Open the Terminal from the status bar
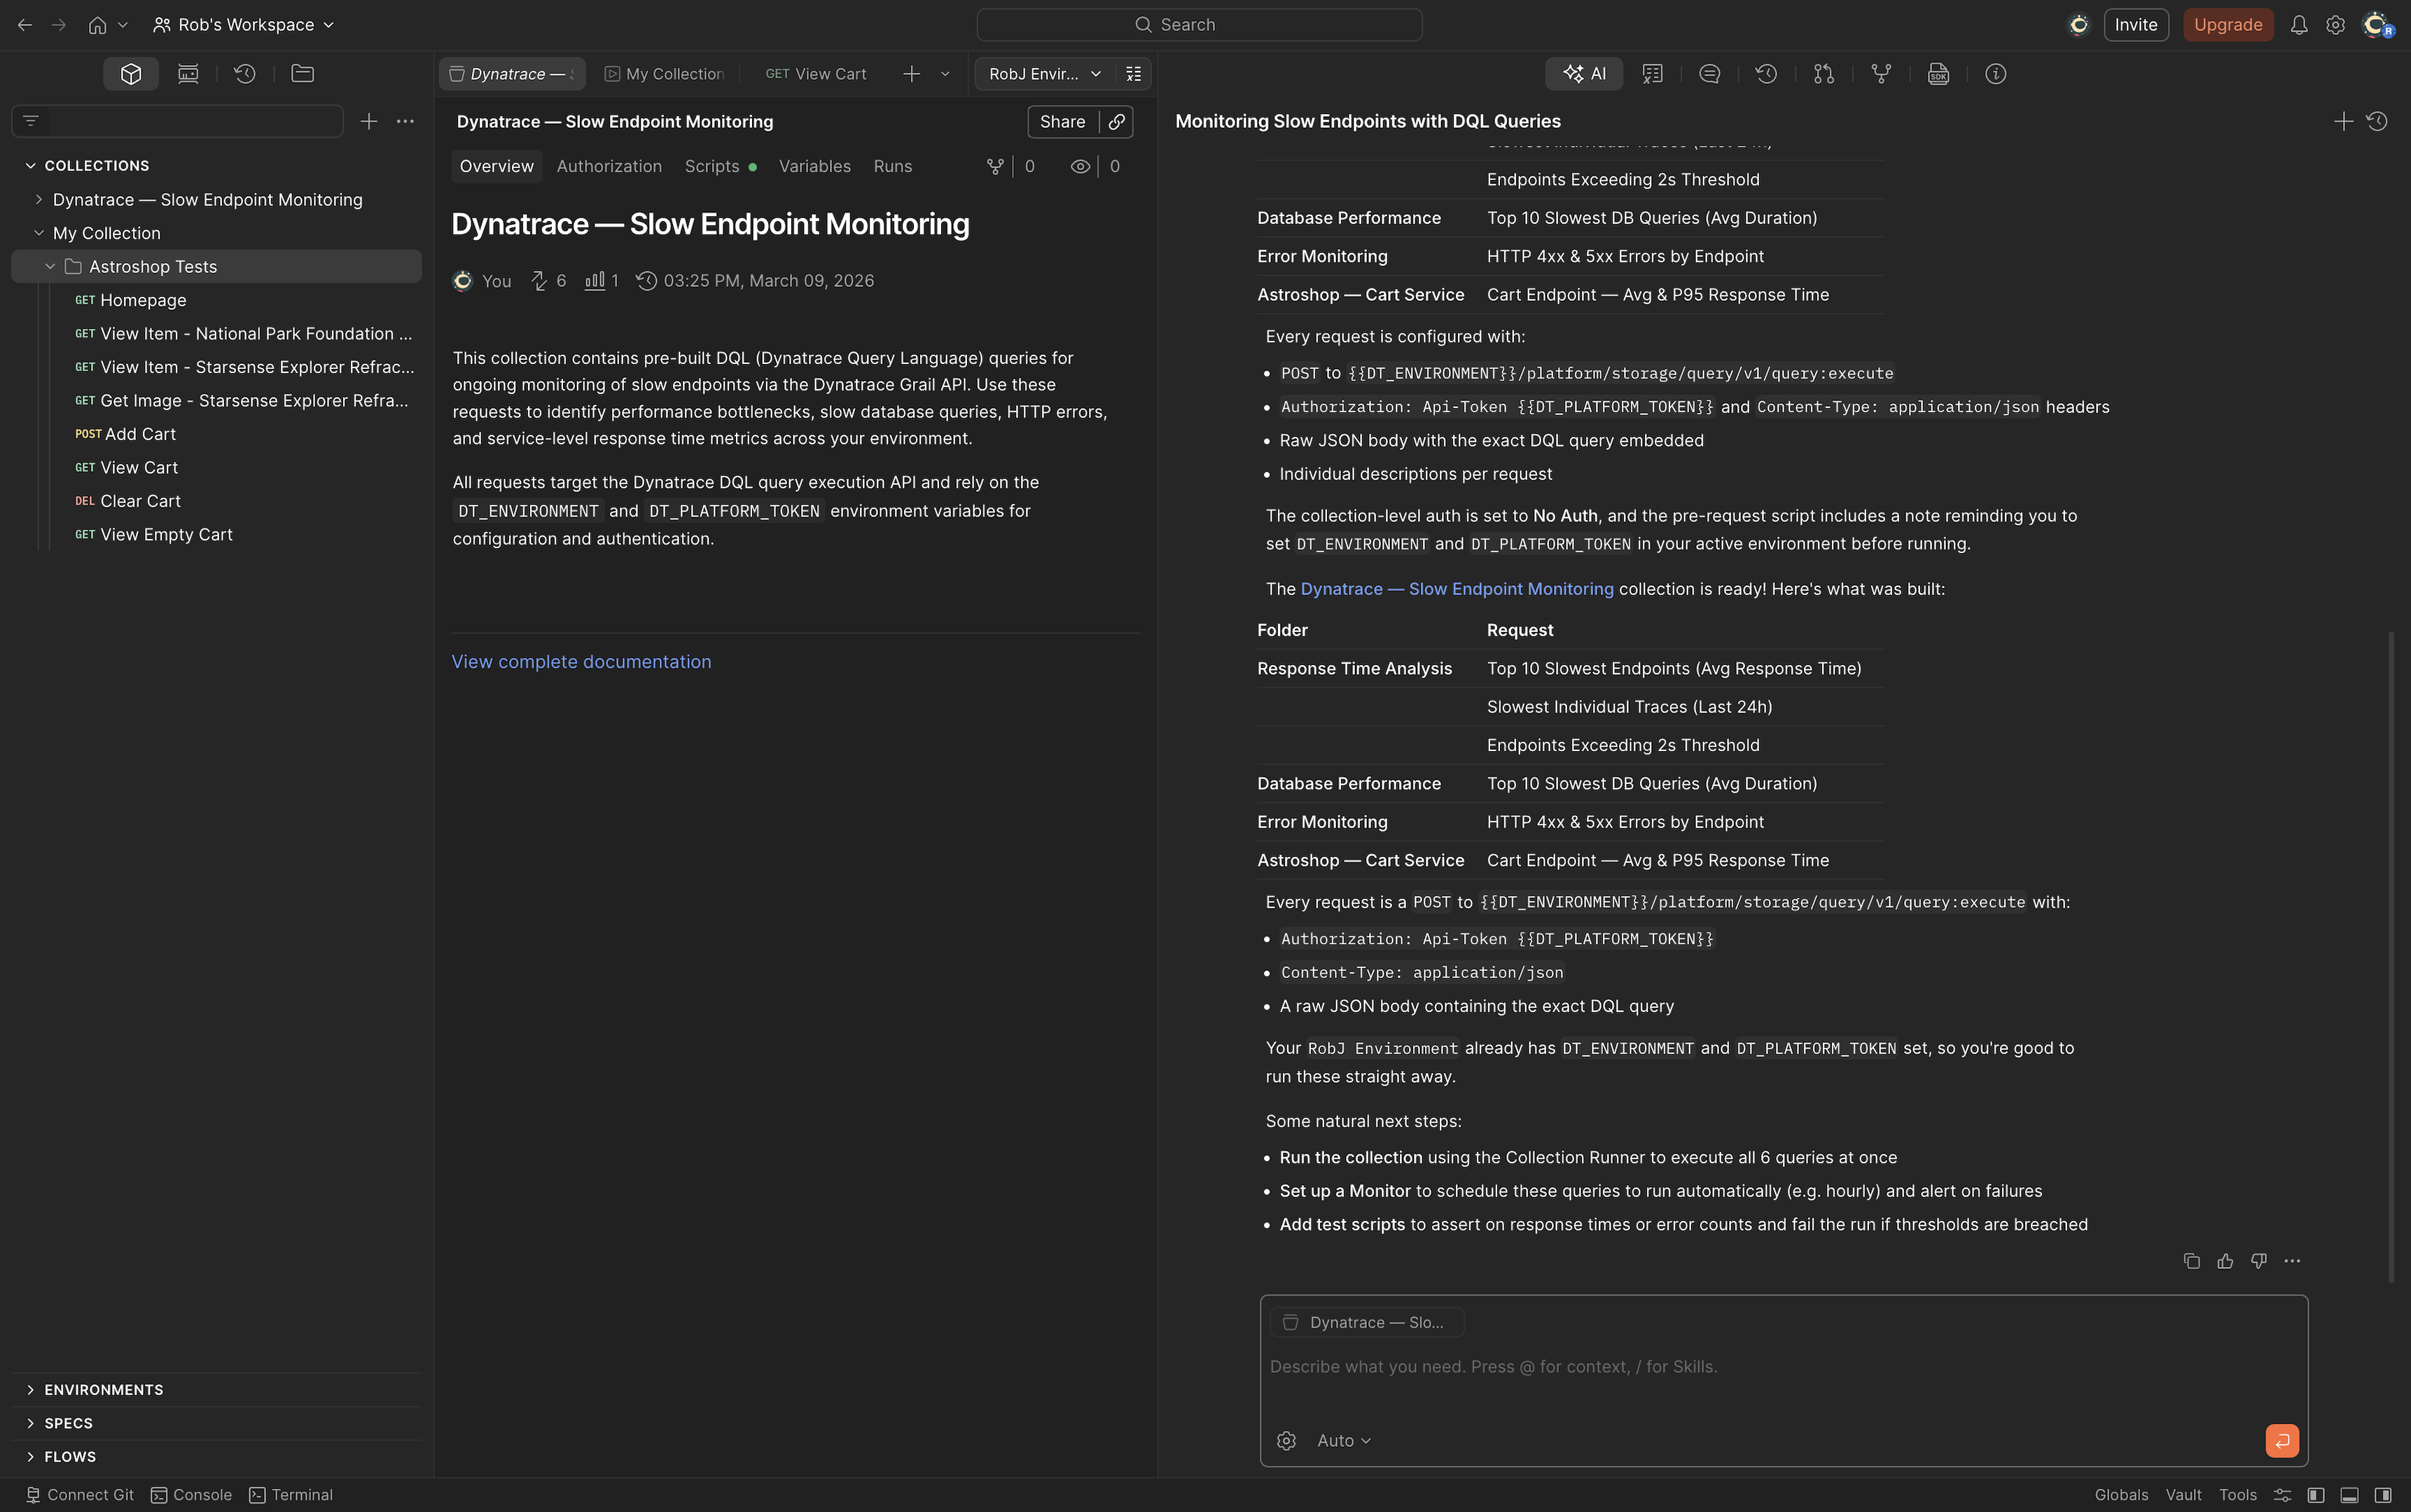Screen dimensions: 2411x1512 [x=291, y=1494]
